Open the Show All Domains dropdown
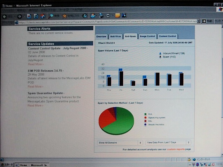The image size is (223, 167). pos(120,143)
